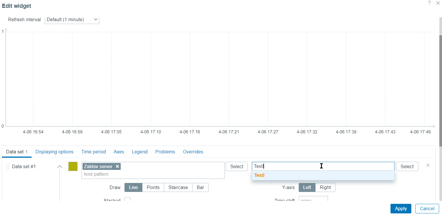This screenshot has height=216, width=442.
Task: Open the Overrides tab
Action: point(193,152)
